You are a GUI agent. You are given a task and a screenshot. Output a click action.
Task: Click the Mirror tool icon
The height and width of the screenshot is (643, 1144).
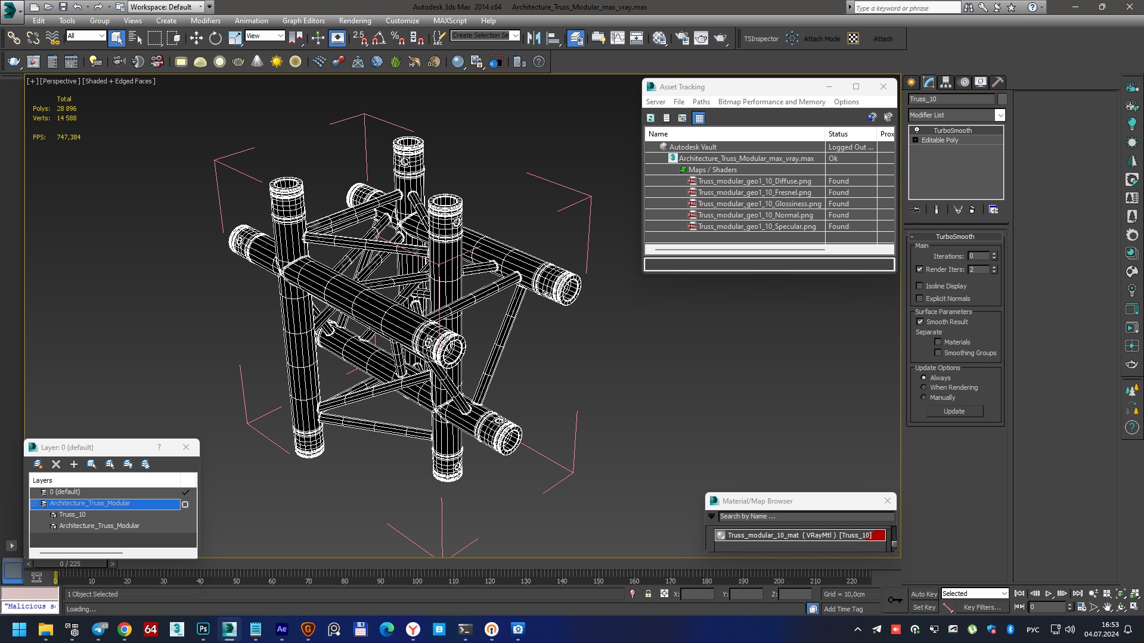click(x=534, y=39)
